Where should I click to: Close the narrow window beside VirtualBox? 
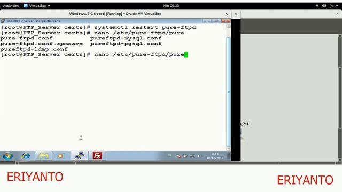pos(236,14)
